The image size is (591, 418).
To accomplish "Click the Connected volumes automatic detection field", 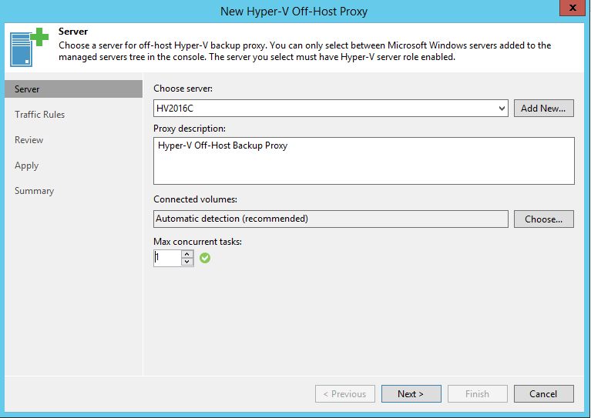I will (331, 219).
